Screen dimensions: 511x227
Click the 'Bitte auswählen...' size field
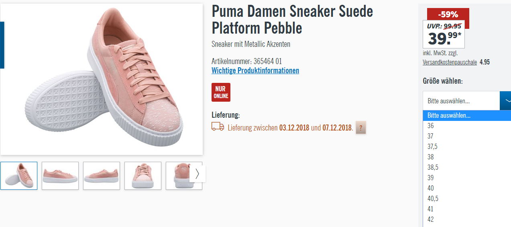pyautogui.click(x=461, y=100)
